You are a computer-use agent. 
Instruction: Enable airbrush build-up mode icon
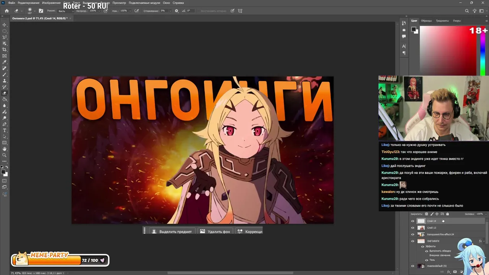click(x=136, y=11)
